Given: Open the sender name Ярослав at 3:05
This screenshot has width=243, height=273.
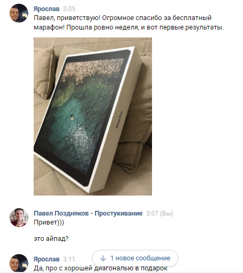Looking at the screenshot, I should (46, 9).
